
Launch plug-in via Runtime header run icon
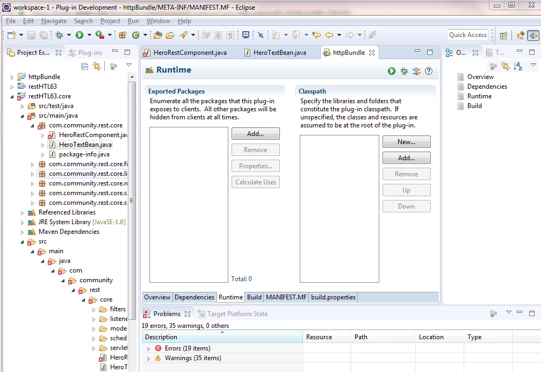click(x=391, y=71)
